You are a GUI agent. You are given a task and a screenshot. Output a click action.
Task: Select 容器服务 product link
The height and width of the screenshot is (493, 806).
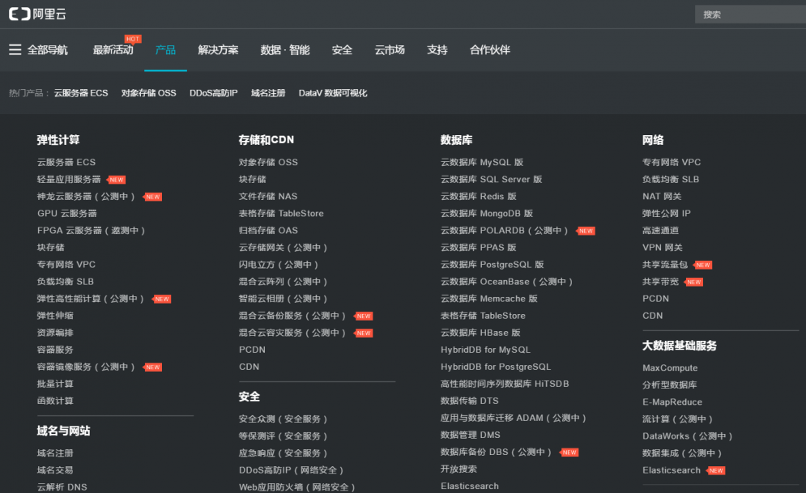tap(55, 350)
